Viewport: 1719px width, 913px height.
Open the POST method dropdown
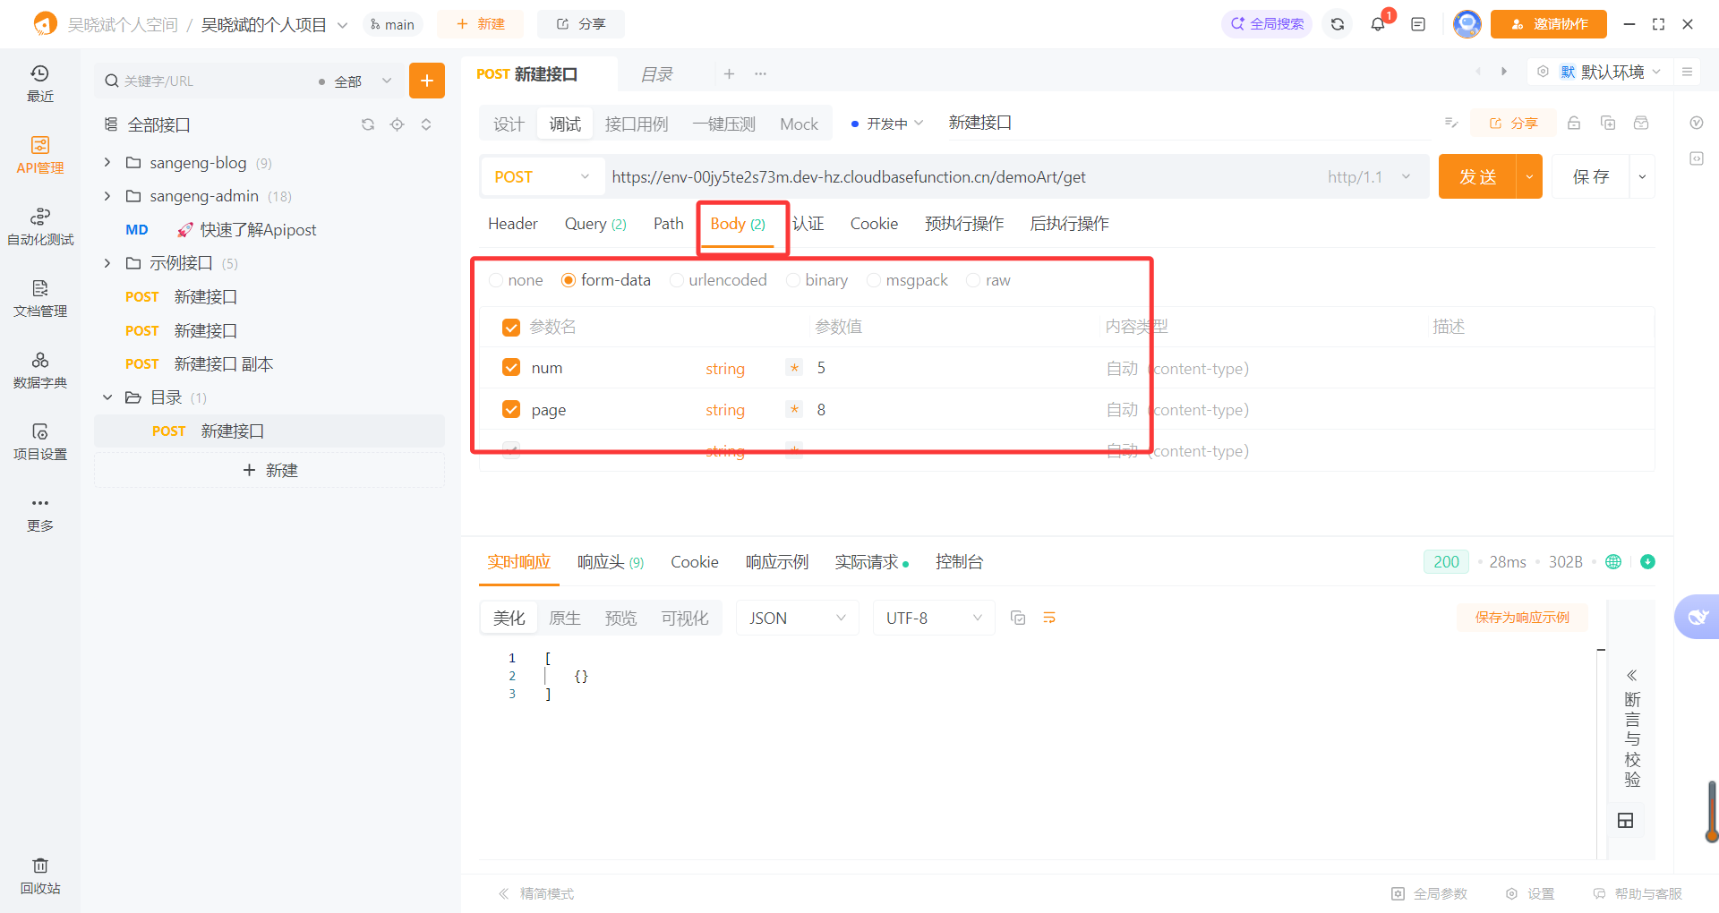542,177
